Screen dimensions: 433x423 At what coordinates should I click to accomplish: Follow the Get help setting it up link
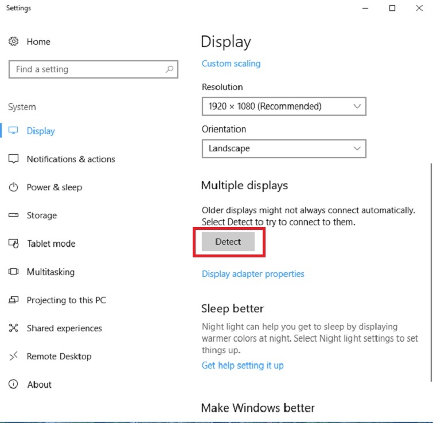coord(242,365)
